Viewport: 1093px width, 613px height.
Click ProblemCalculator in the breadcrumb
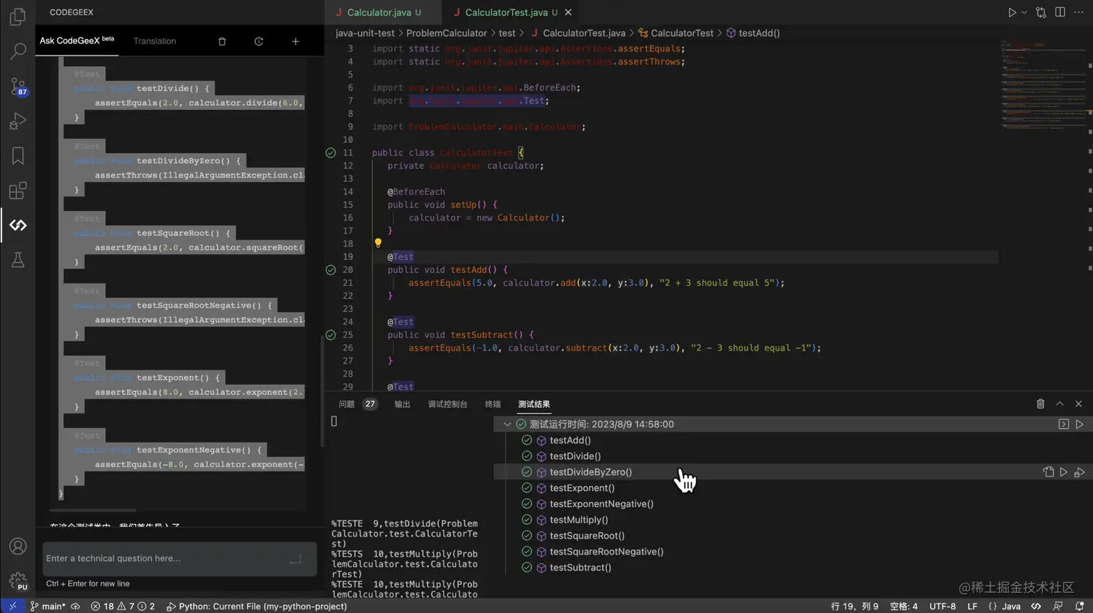click(x=446, y=33)
